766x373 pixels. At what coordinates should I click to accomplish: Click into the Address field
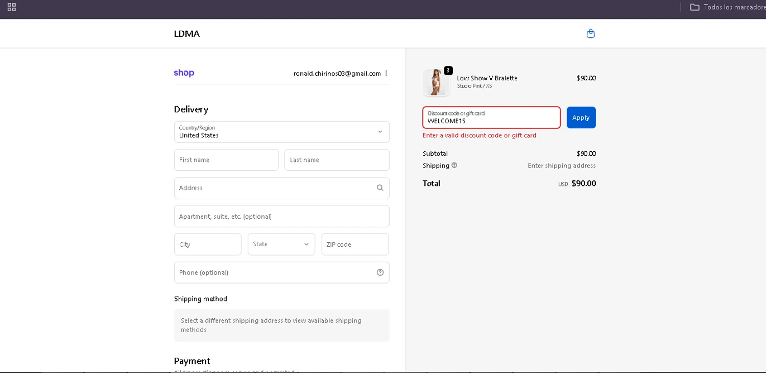281,188
